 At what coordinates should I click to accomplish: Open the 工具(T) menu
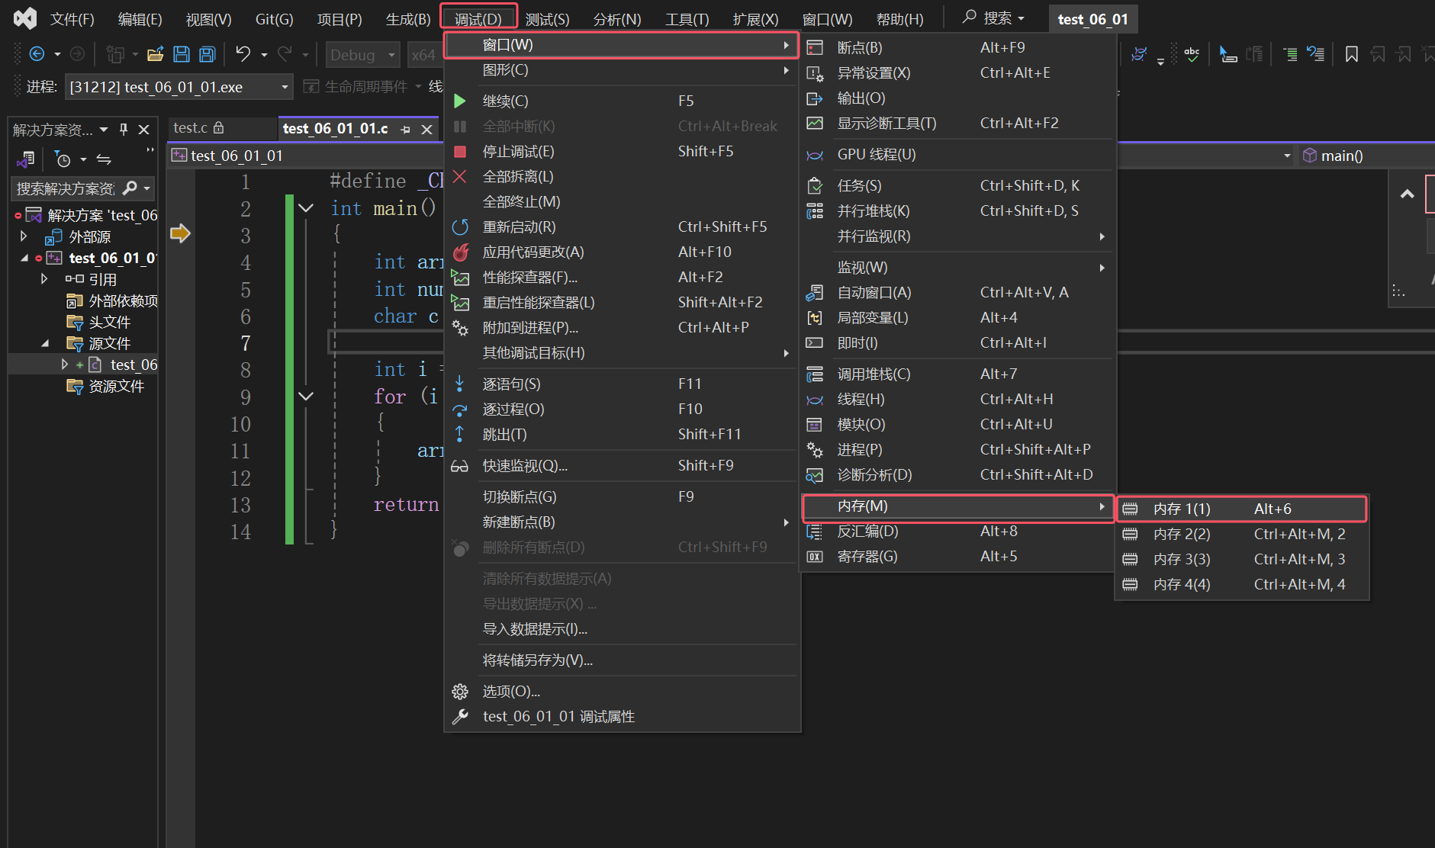(687, 19)
